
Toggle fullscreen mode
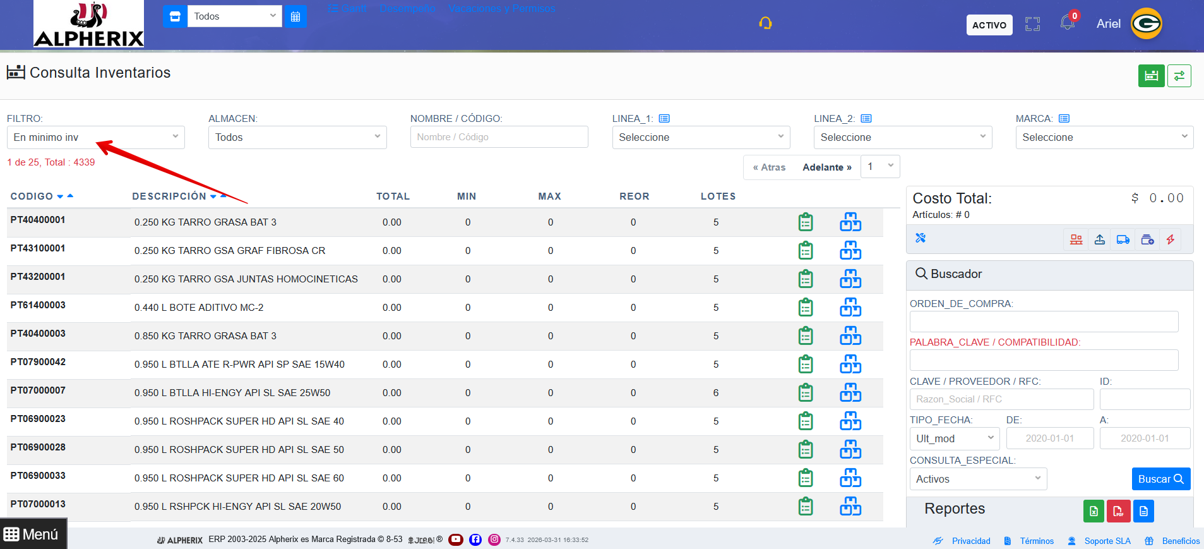coord(1032,25)
